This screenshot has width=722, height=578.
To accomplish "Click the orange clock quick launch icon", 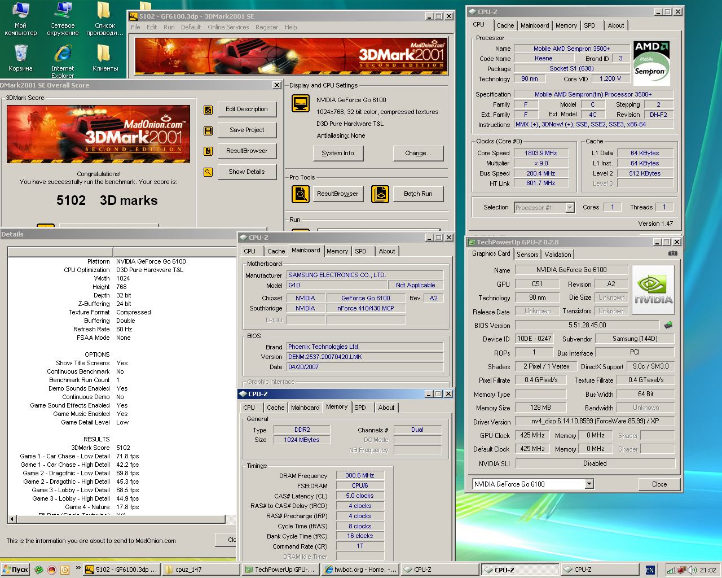I will (x=65, y=570).
